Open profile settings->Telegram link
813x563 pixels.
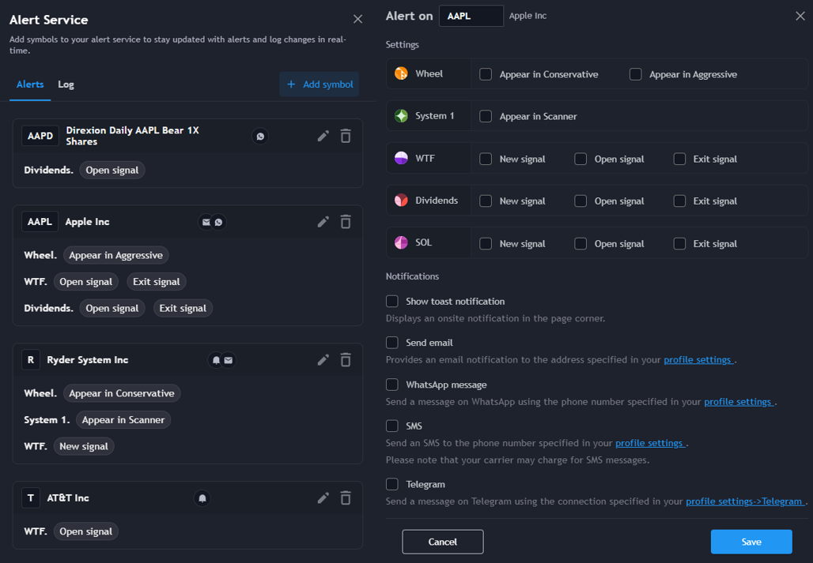[745, 501]
